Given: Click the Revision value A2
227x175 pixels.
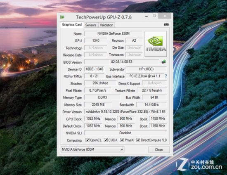Looking at the screenshot, I should coord(134,40).
